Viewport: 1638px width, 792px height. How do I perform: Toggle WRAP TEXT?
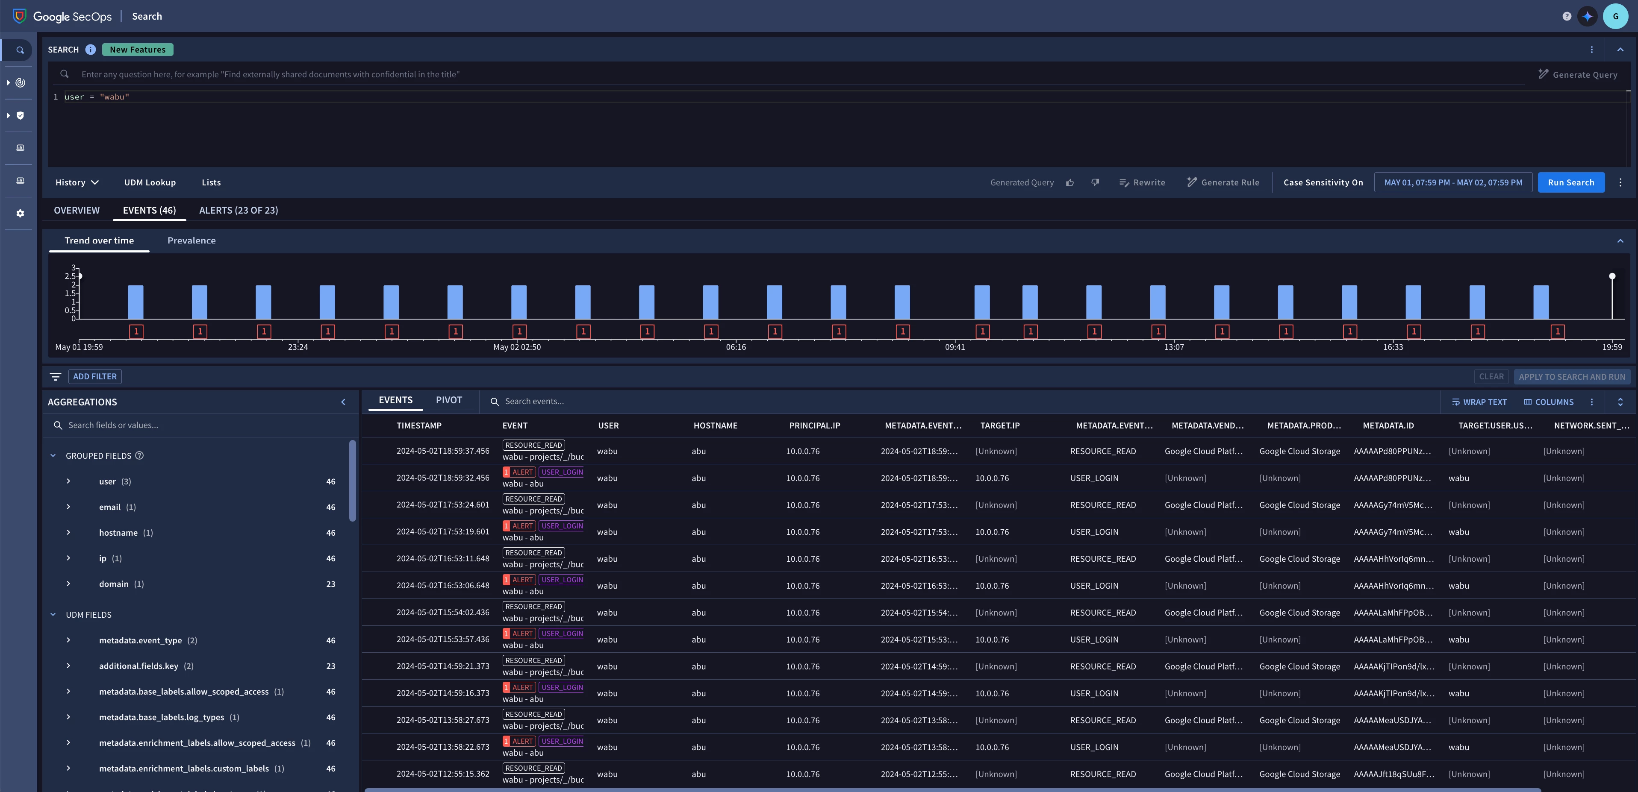1479,402
